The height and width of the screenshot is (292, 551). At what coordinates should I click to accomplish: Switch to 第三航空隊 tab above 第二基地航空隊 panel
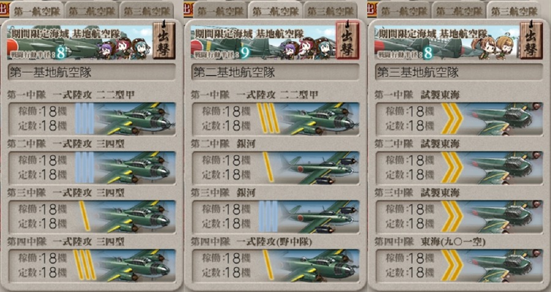331,11
